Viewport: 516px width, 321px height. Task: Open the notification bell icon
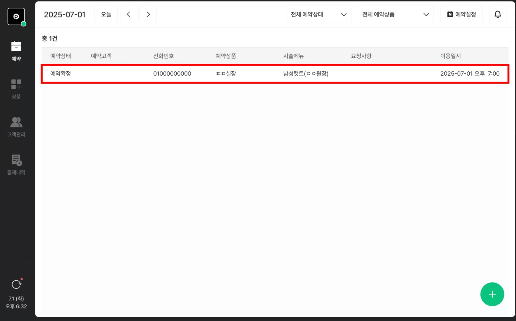(497, 14)
